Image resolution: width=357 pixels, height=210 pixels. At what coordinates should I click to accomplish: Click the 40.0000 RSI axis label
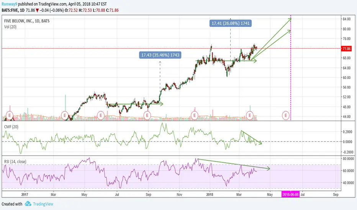pos(348,183)
